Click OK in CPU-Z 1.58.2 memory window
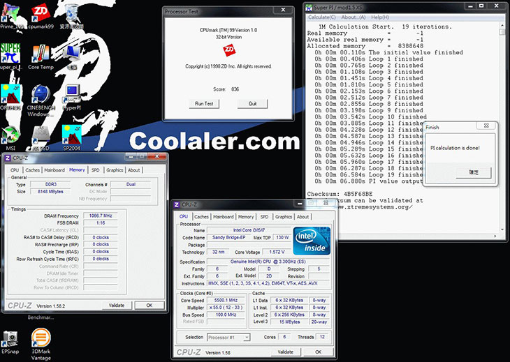 tap(150, 306)
